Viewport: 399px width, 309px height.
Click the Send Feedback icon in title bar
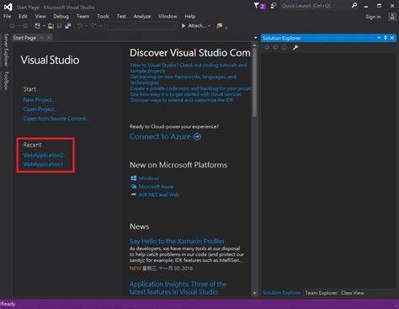[x=274, y=6]
